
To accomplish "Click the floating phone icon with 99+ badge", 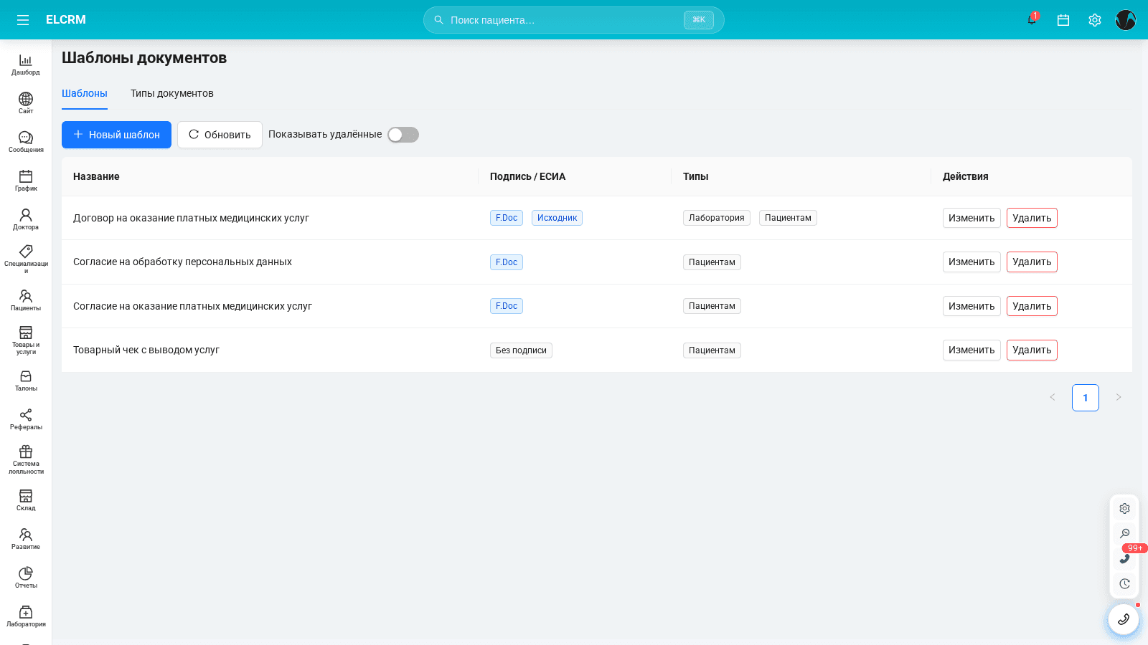I will (x=1124, y=559).
